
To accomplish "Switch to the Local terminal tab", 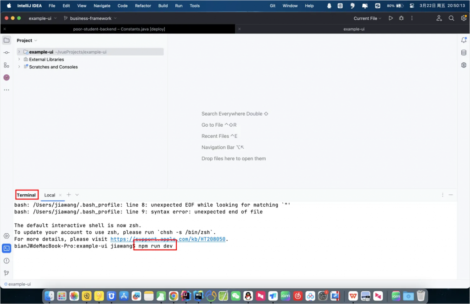I will [x=50, y=195].
